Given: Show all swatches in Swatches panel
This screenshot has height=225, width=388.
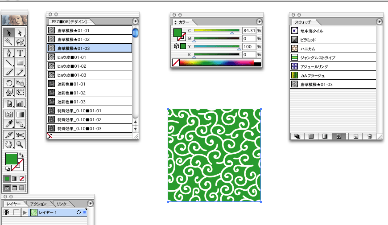Looking at the screenshot, I should (297, 136).
